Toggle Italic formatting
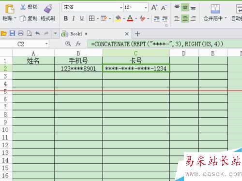 [74, 18]
